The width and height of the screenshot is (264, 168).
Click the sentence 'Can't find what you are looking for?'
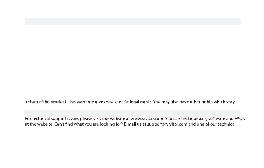89,124
